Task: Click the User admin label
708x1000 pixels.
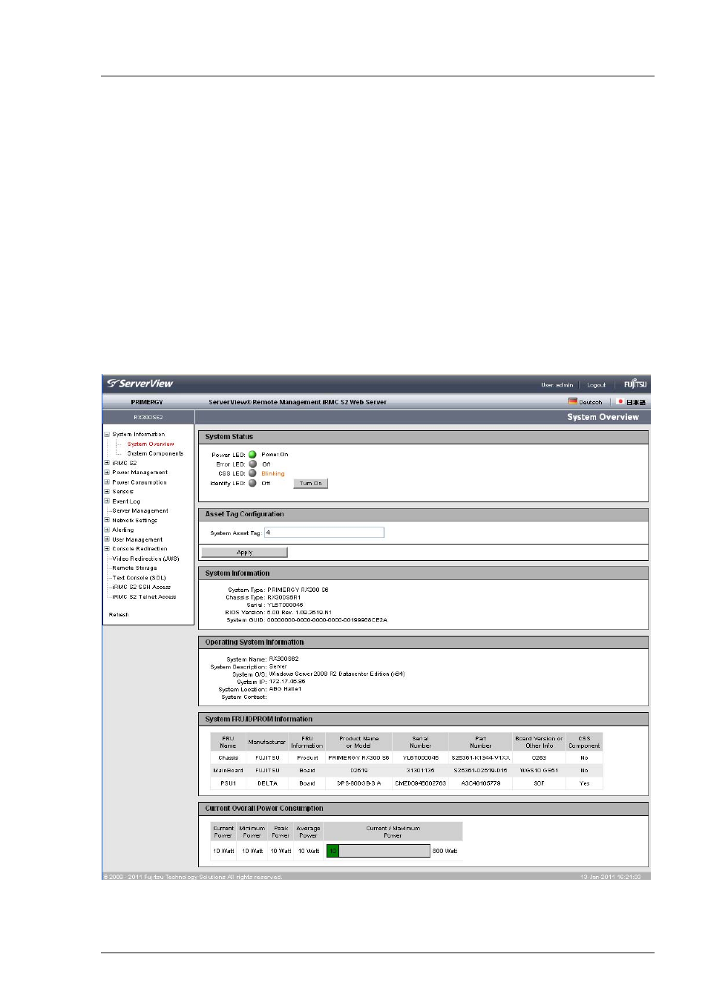Action: 557,385
